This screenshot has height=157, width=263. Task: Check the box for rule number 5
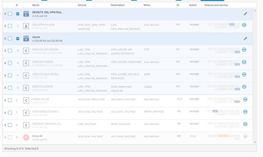[x=10, y=88]
